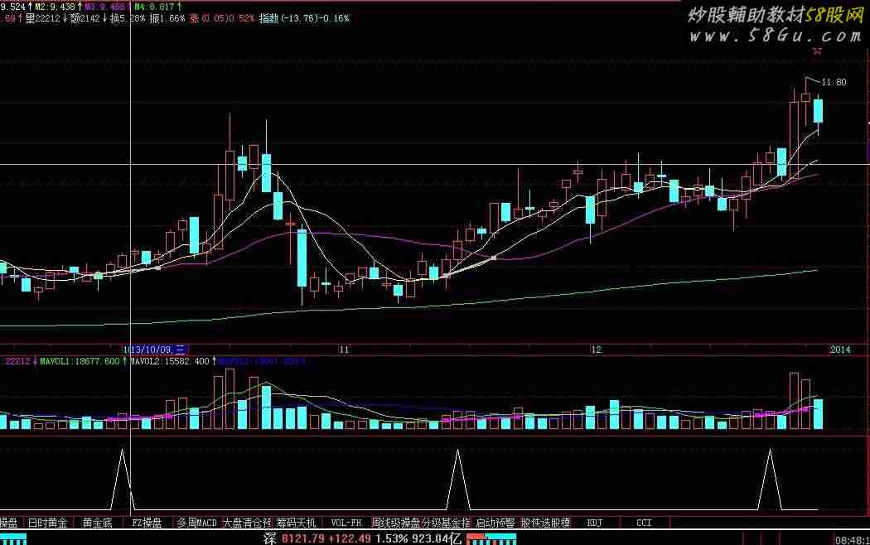
Task: Click the 启动预警 tab
Action: [495, 523]
